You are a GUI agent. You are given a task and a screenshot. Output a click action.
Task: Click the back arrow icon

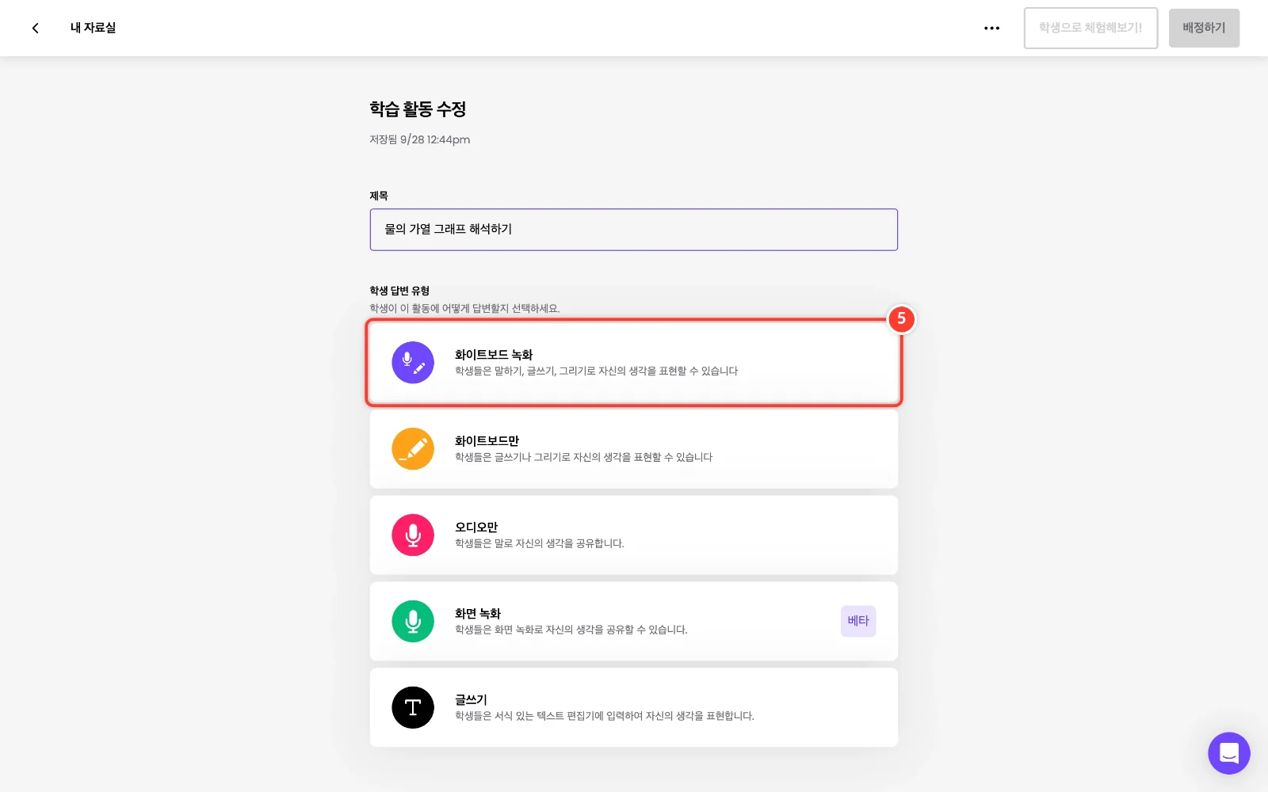(x=35, y=28)
